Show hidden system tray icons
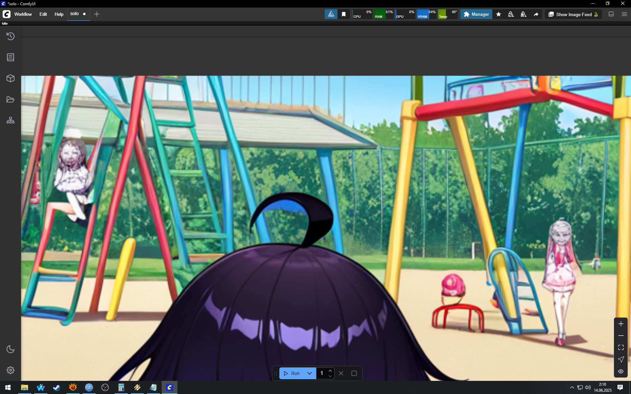Screen dimensions: 631x394 [x=572, y=387]
